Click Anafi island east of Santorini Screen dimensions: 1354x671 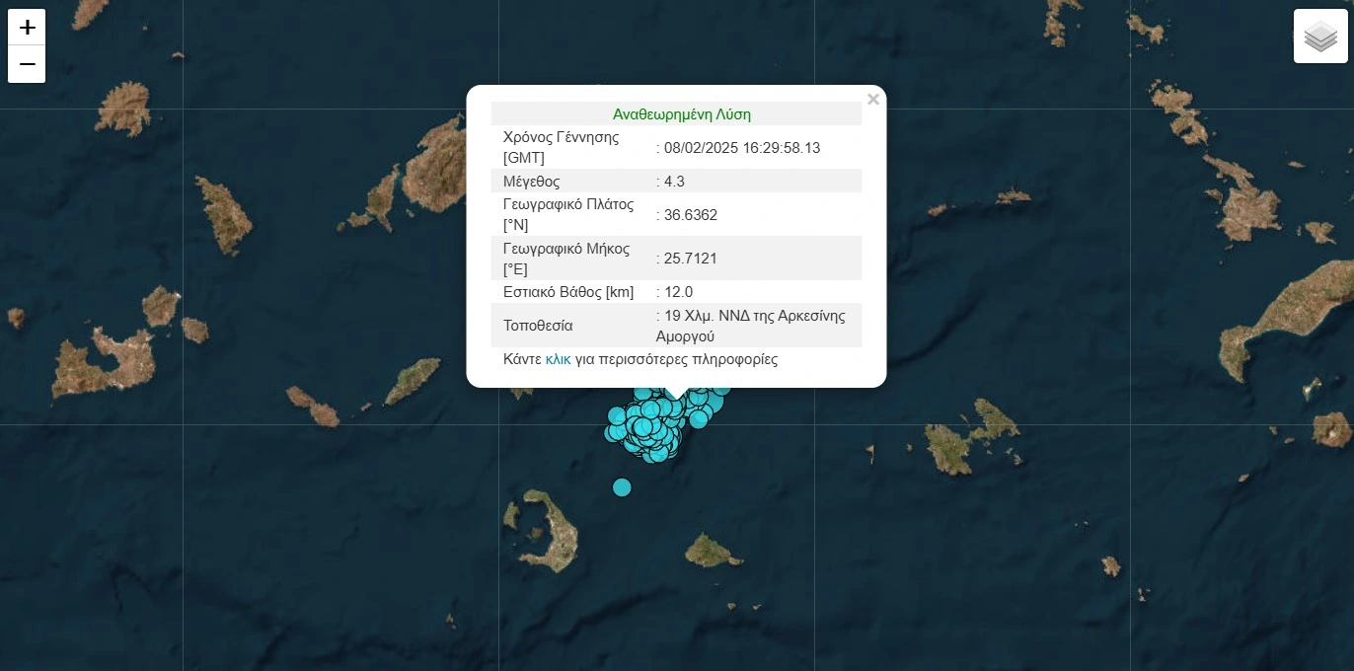tap(713, 550)
